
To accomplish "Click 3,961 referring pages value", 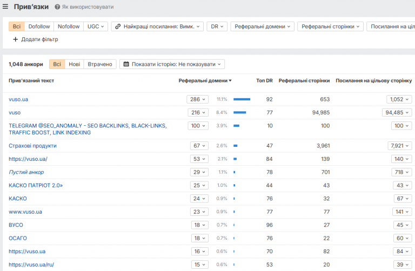I will coord(323,146).
